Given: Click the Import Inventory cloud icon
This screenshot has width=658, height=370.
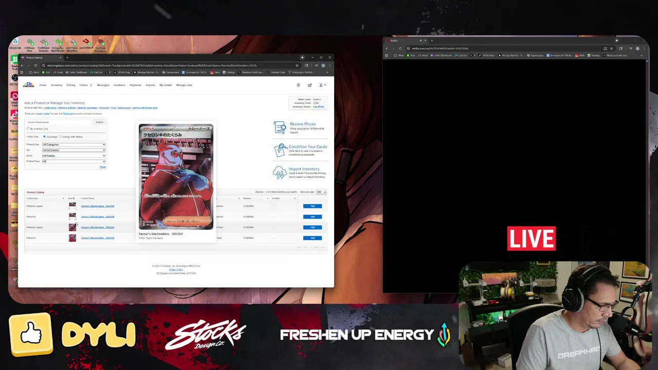Looking at the screenshot, I should tap(280, 172).
